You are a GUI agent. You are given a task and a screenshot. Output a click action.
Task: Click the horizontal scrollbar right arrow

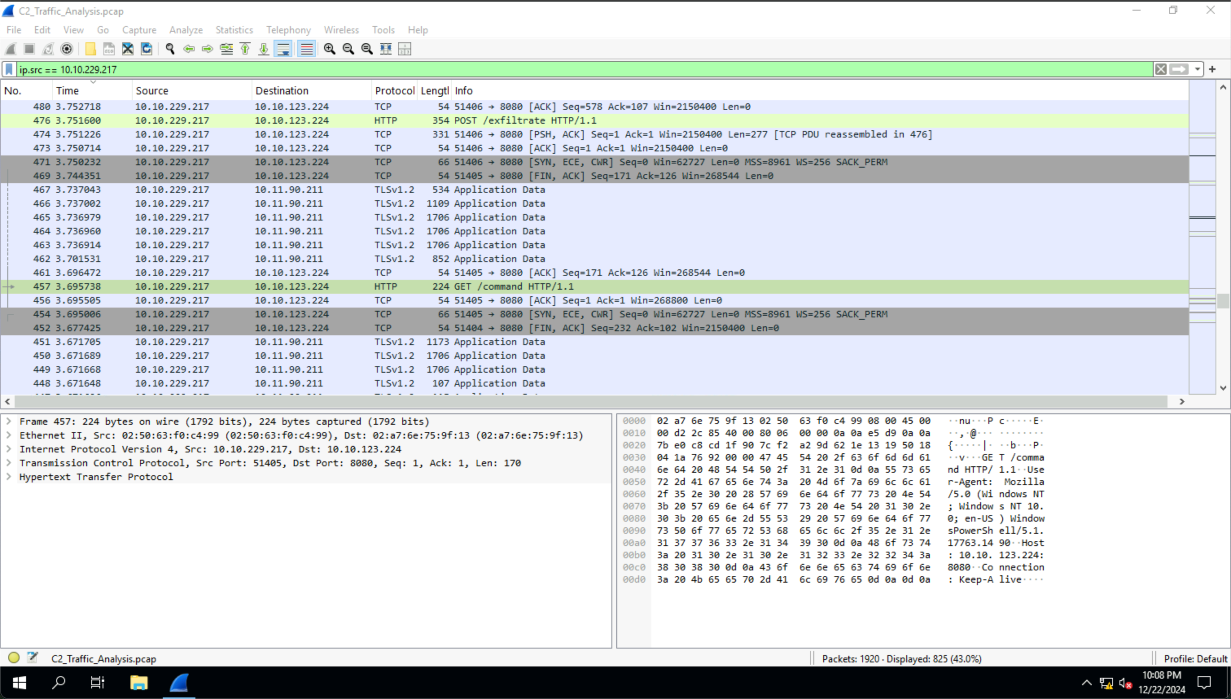[1183, 401]
